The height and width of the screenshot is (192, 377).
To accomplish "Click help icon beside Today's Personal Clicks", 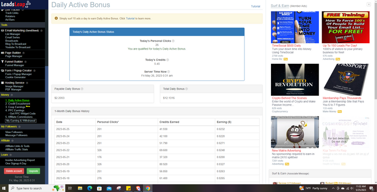I will tap(173, 41).
